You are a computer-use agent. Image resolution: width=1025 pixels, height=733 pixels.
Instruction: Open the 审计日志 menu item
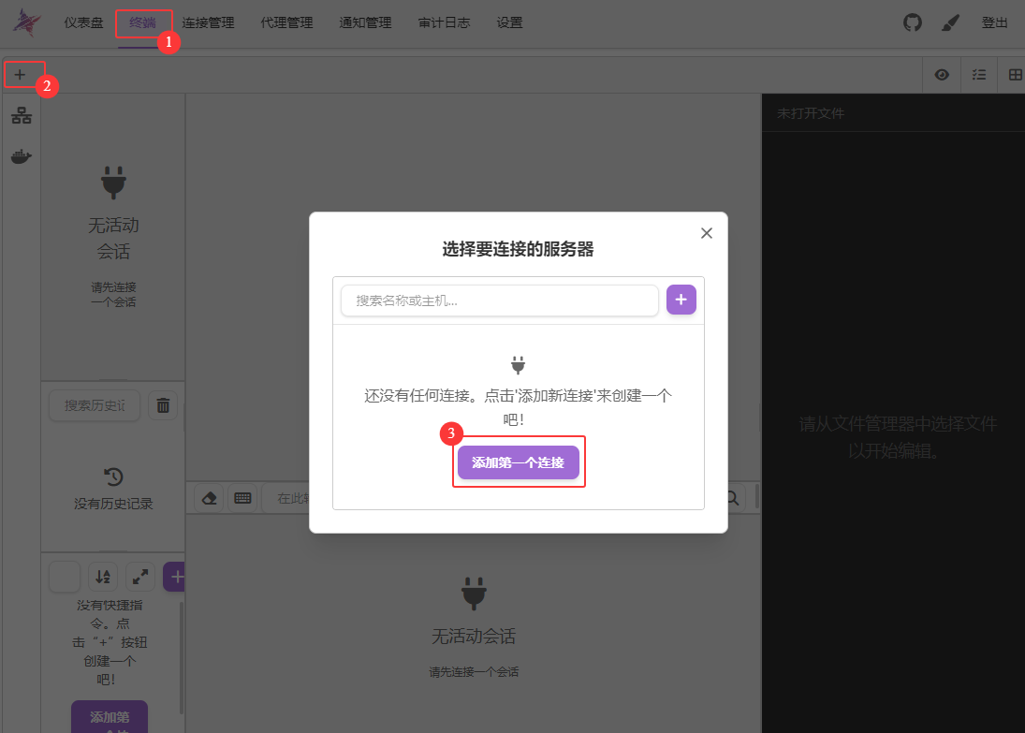pos(444,22)
